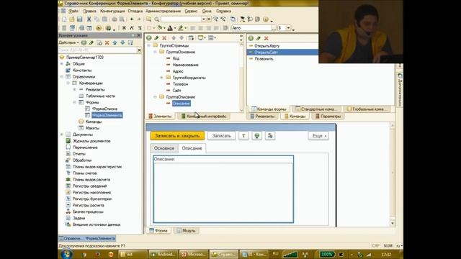Open the Конфигурация menu
Viewport: 461px width, 259px height.
pos(112,11)
